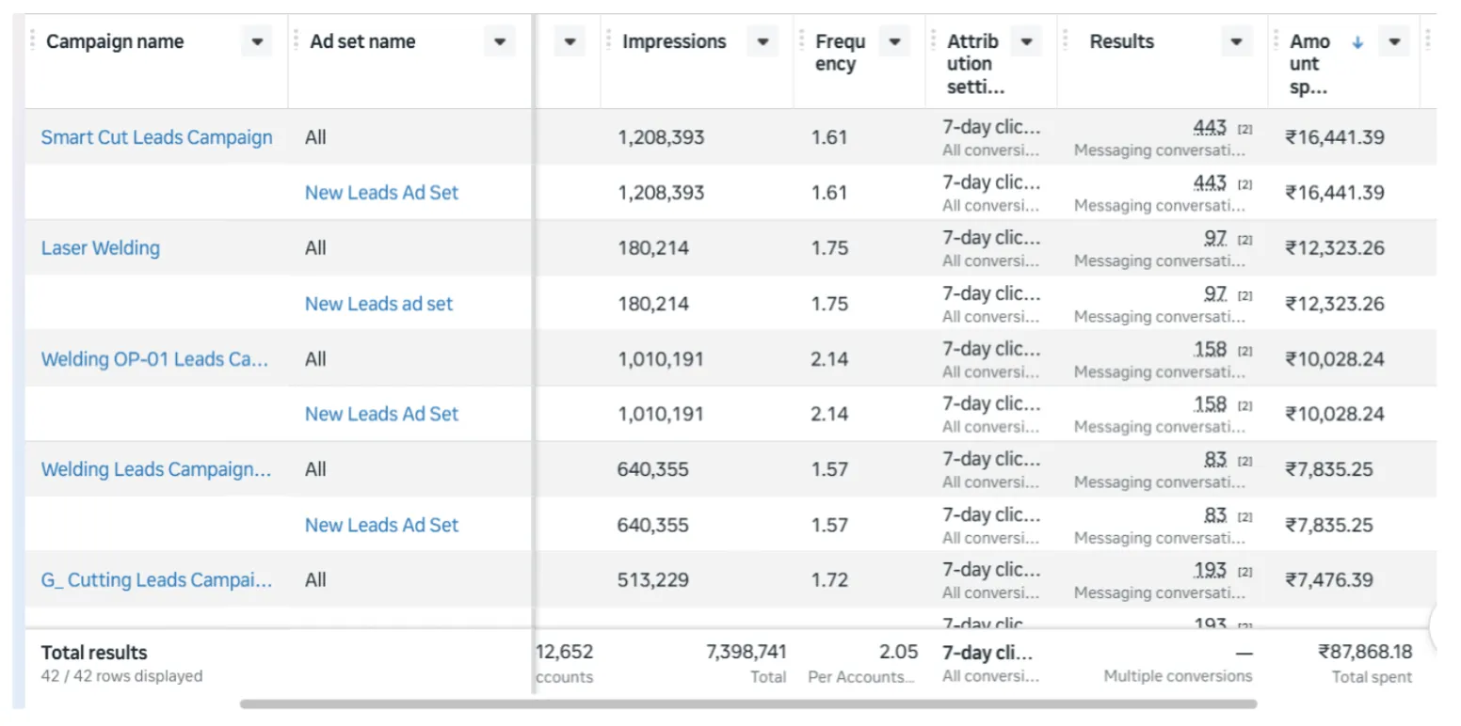Image resolution: width=1461 pixels, height=726 pixels.
Task: Grab the drag handle beside Campaign name header
Action: tap(33, 41)
